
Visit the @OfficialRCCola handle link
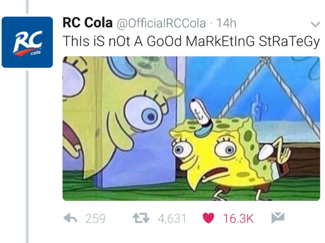click(161, 23)
